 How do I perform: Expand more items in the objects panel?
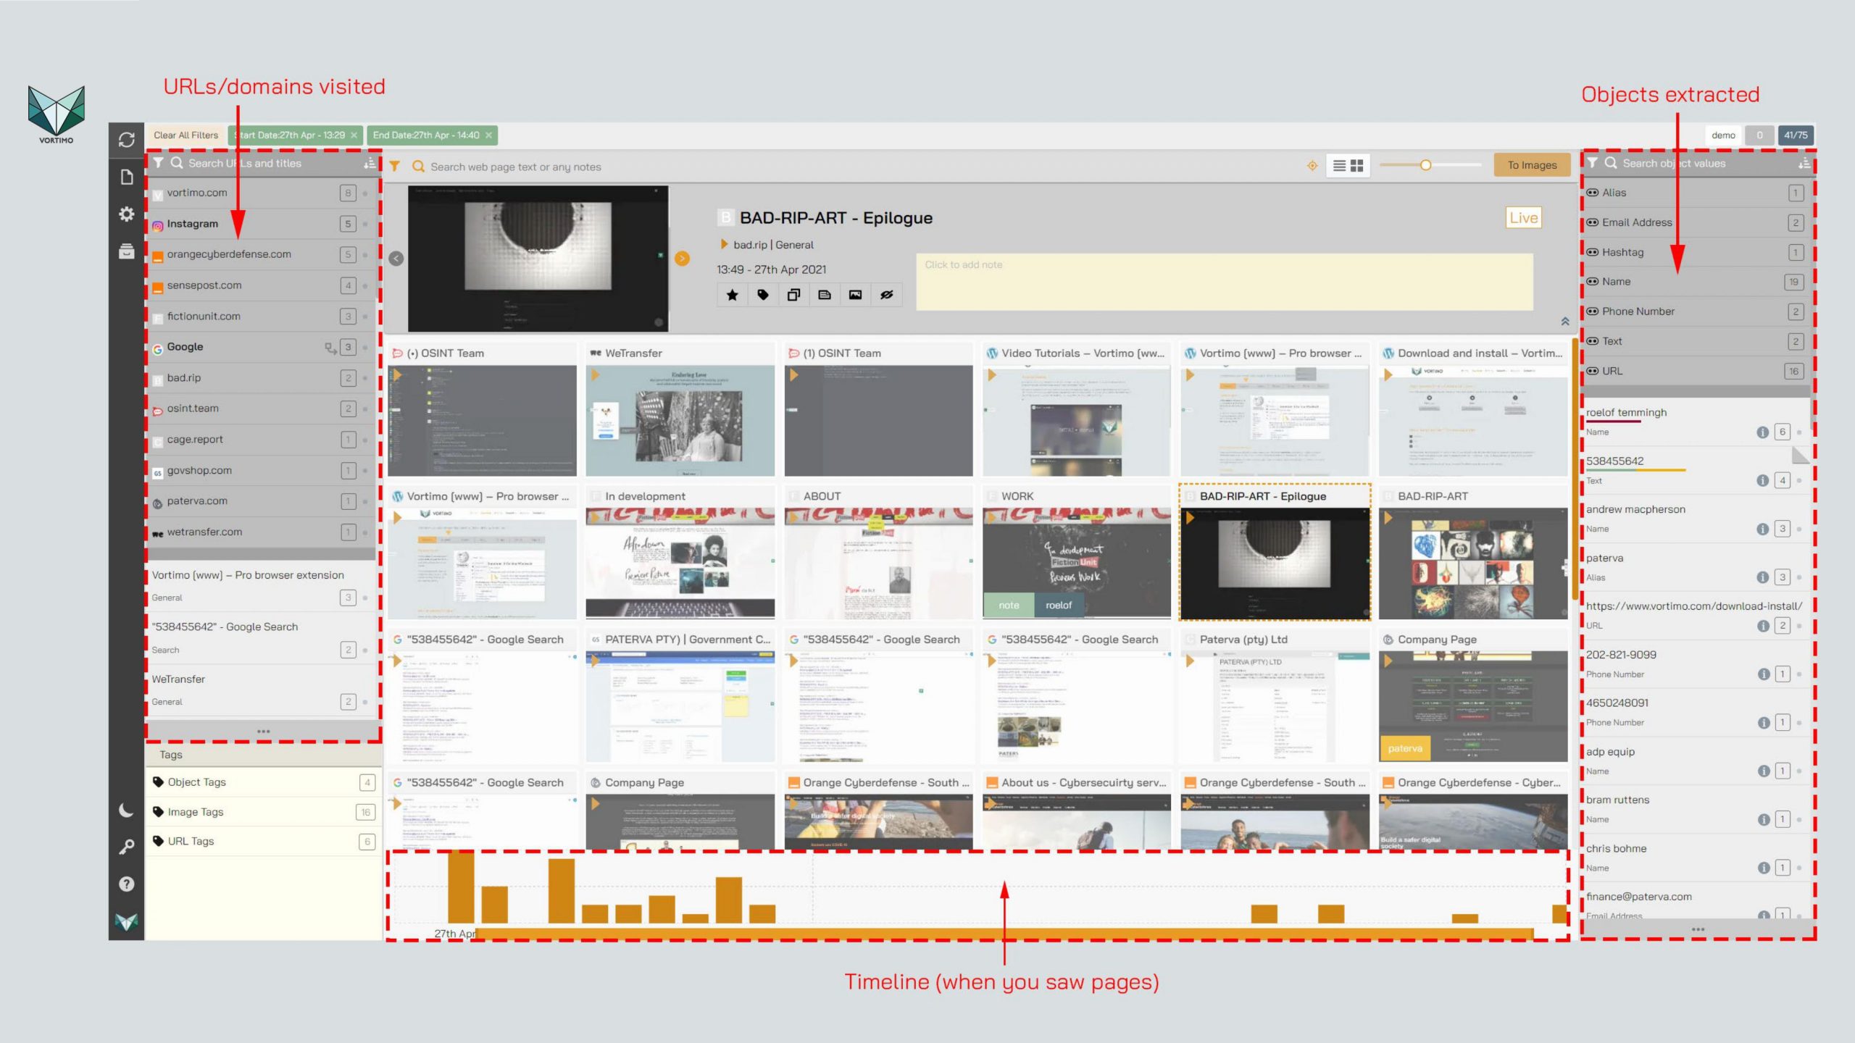click(1698, 929)
